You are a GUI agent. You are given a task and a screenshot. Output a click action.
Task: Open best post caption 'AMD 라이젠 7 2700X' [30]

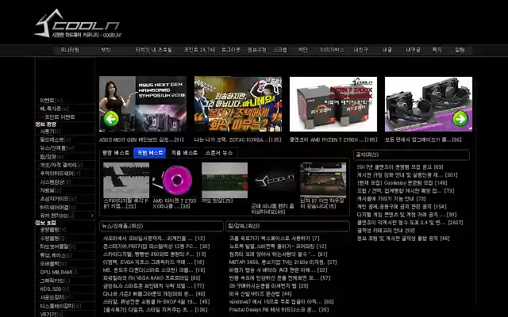point(175,203)
